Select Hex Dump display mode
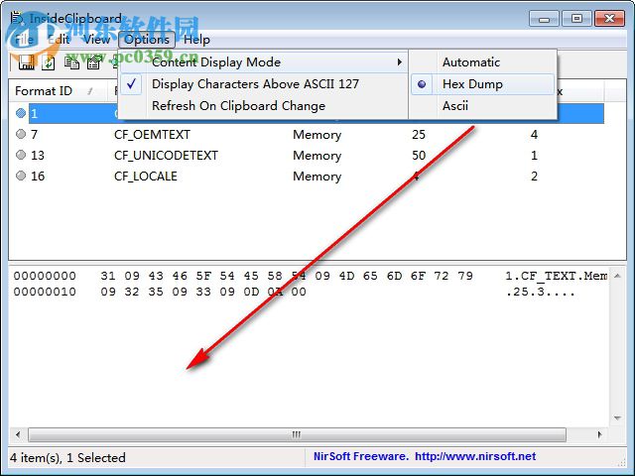635x476 pixels. [483, 83]
